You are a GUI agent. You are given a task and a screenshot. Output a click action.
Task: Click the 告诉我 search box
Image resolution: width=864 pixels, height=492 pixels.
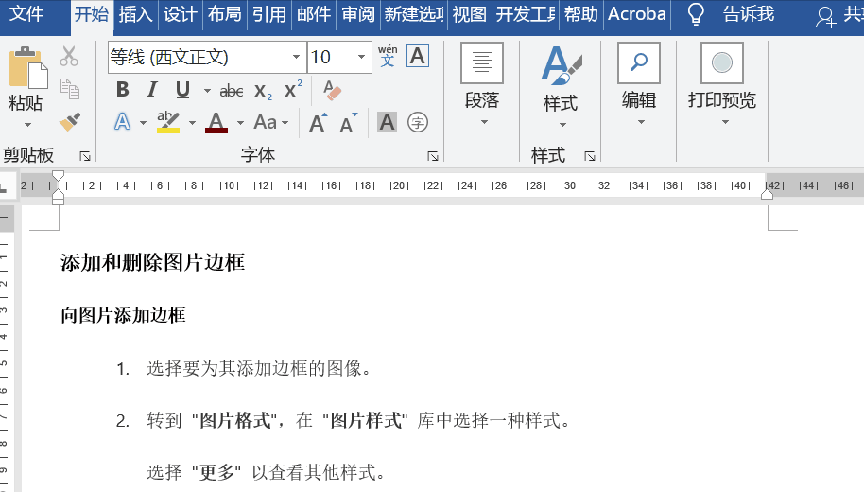(x=749, y=14)
